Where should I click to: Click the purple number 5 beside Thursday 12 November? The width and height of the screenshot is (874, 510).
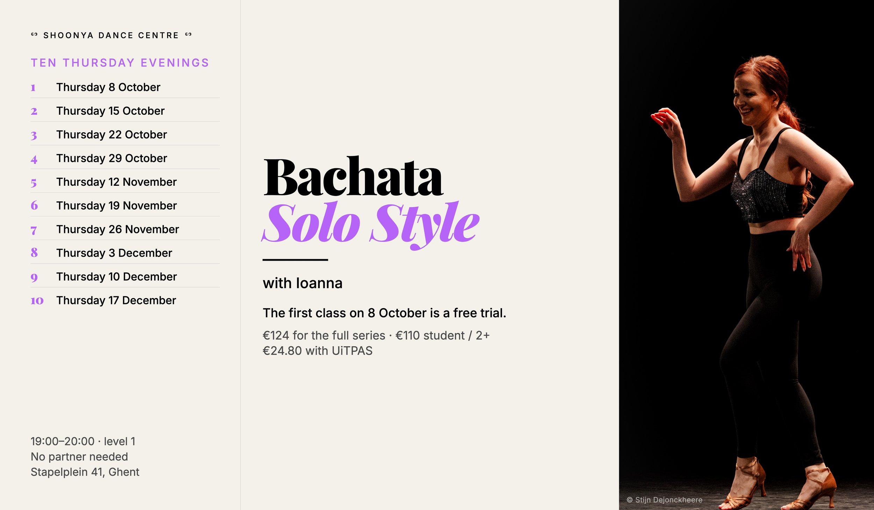click(34, 183)
